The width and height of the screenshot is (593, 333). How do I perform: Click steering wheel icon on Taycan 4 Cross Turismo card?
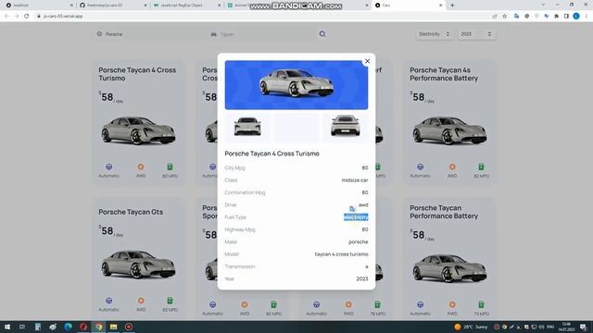tap(109, 166)
